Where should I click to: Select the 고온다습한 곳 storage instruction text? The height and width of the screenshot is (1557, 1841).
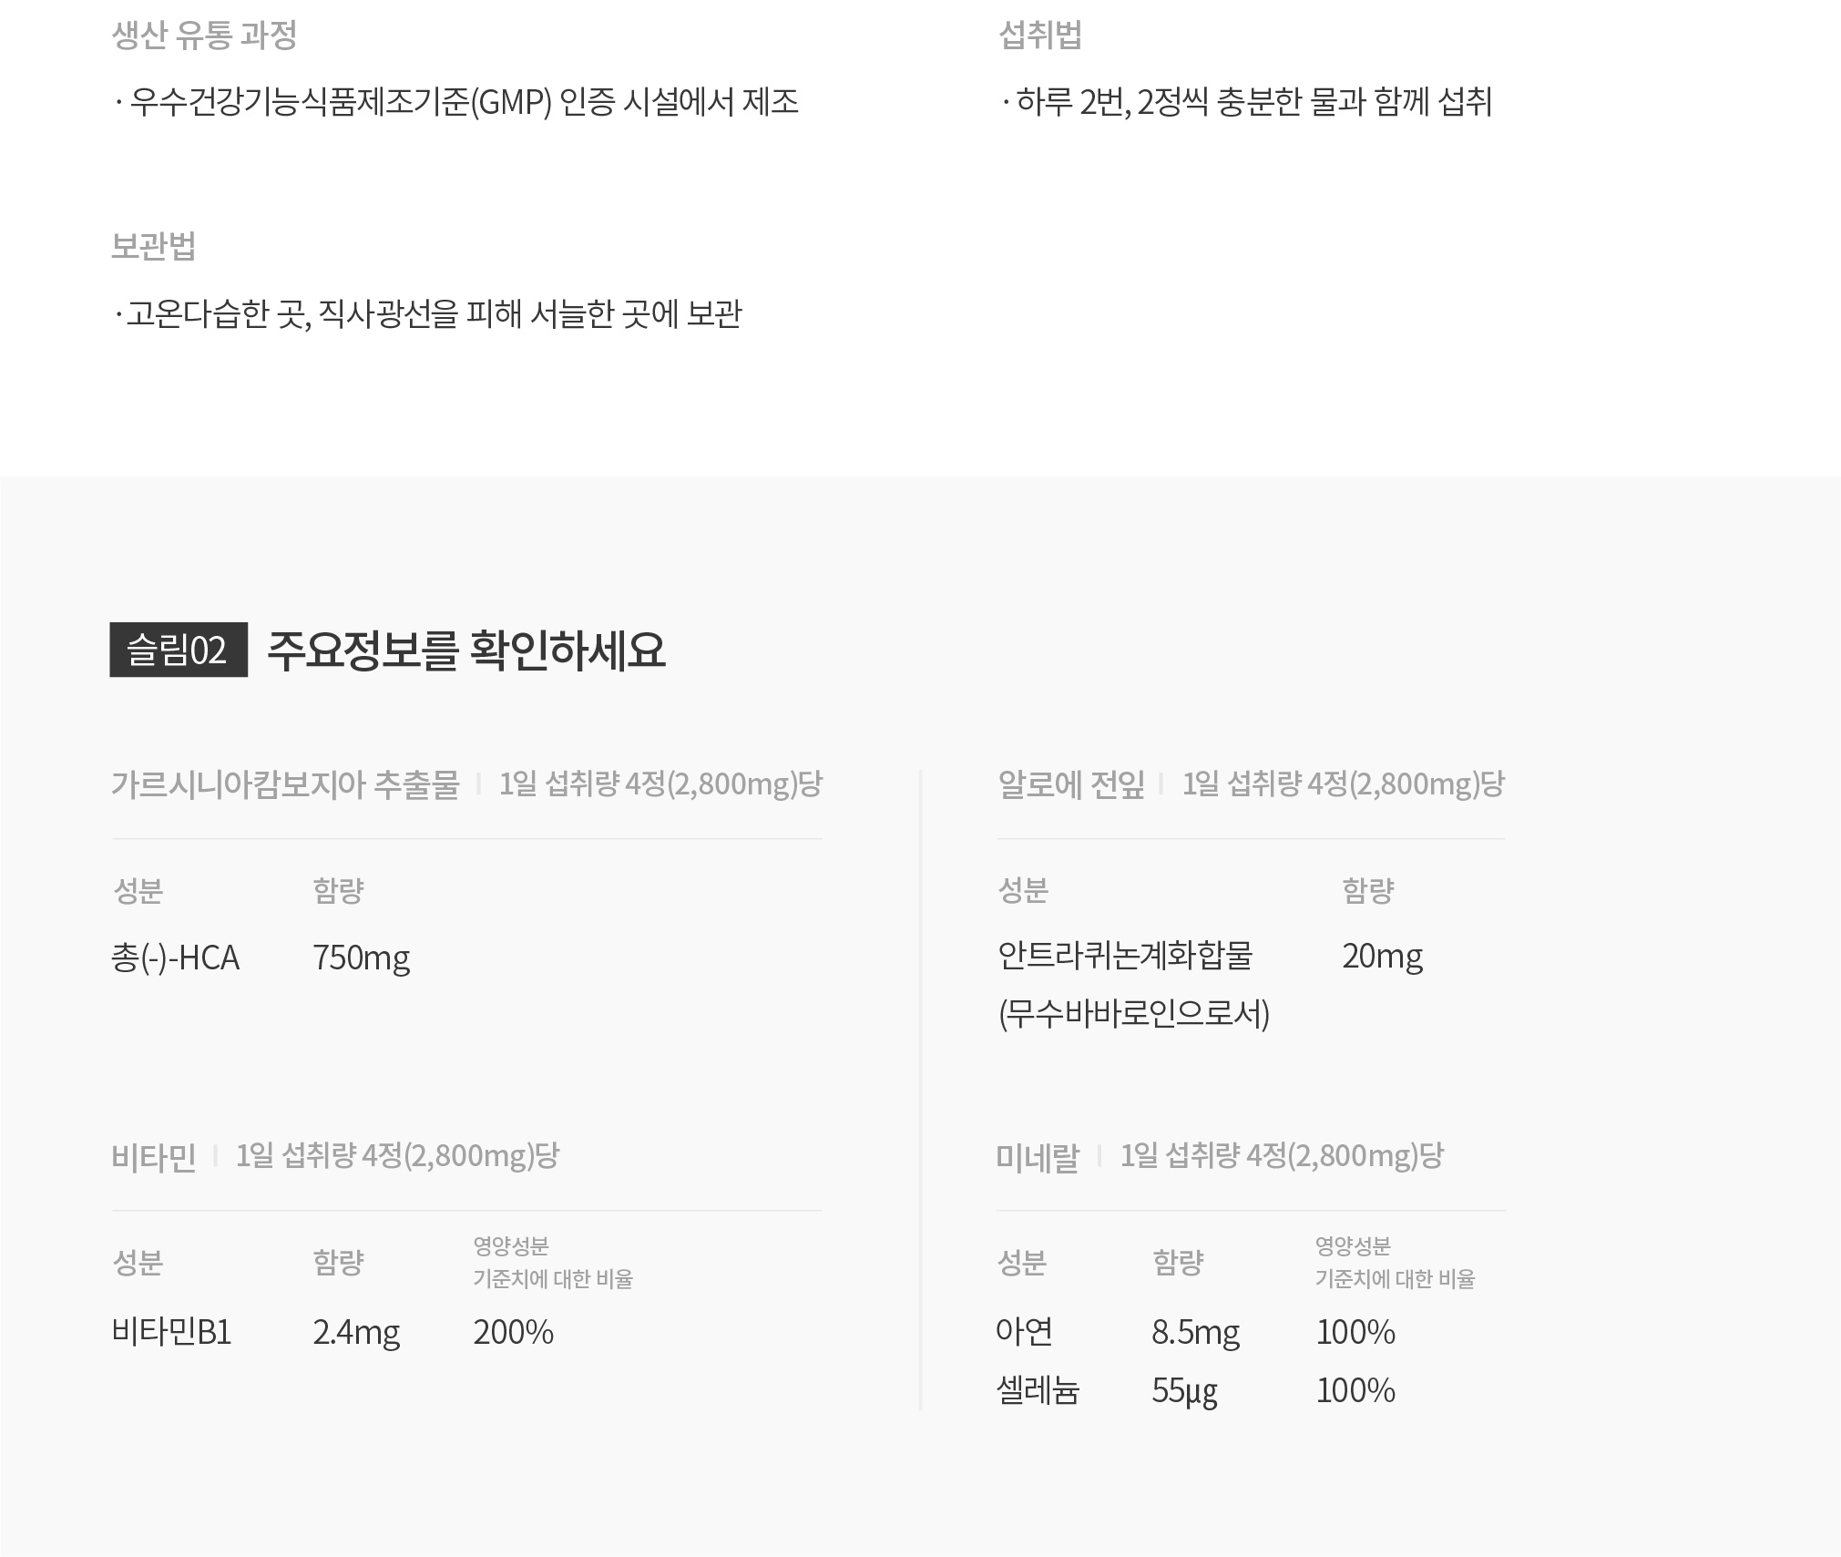coord(427,313)
